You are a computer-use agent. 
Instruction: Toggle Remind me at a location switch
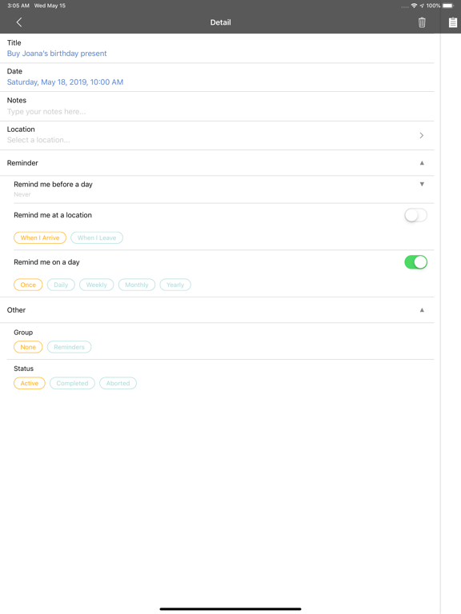coord(416,215)
